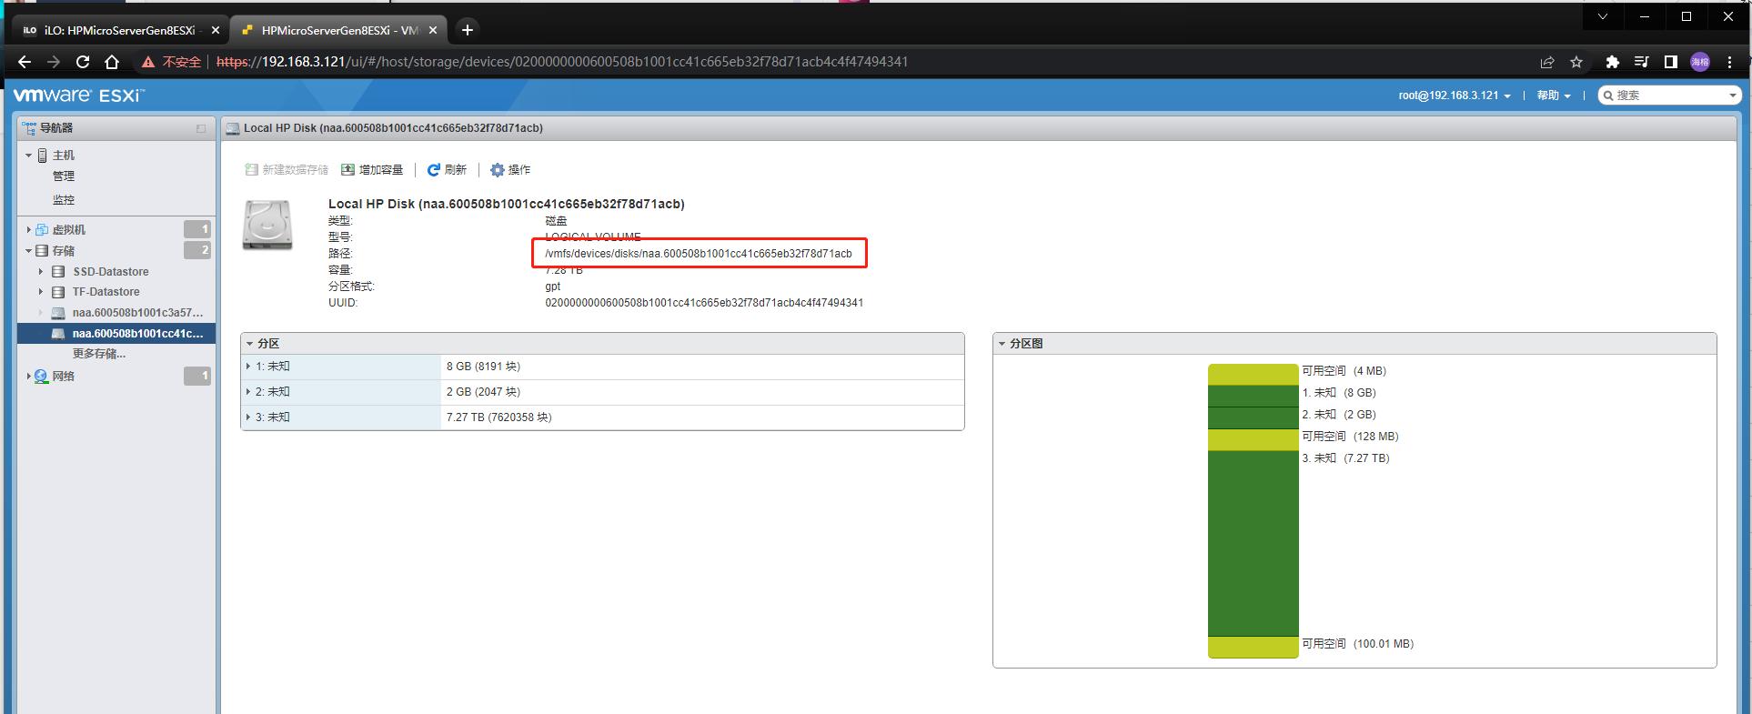Open the browser home page
This screenshot has width=1752, height=714.
tap(112, 62)
